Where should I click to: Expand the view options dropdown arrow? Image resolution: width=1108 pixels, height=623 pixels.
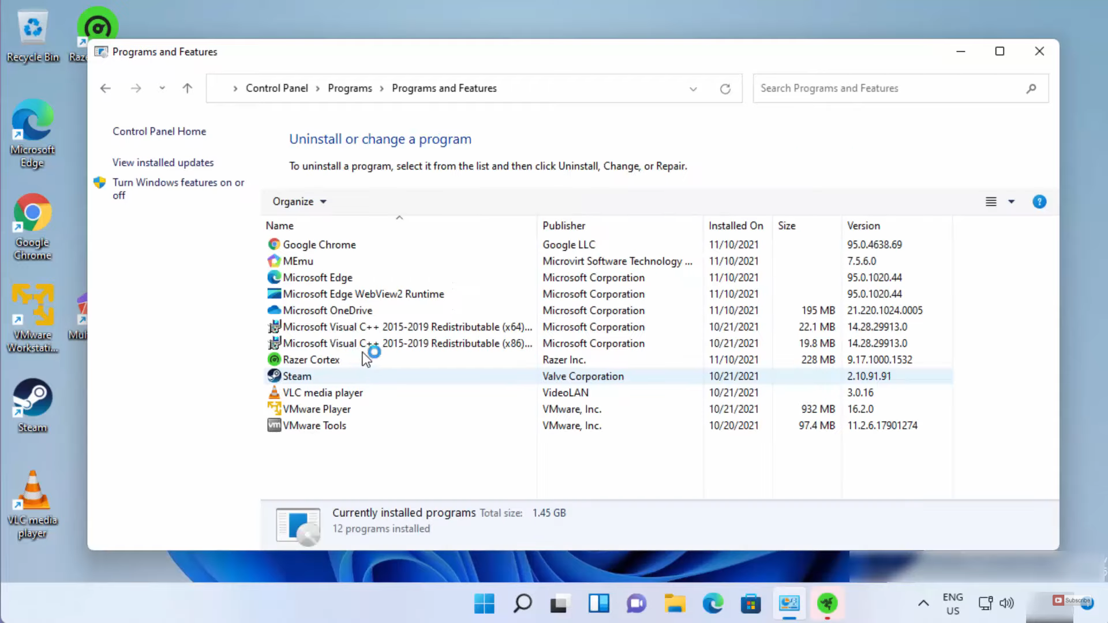pos(1011,202)
